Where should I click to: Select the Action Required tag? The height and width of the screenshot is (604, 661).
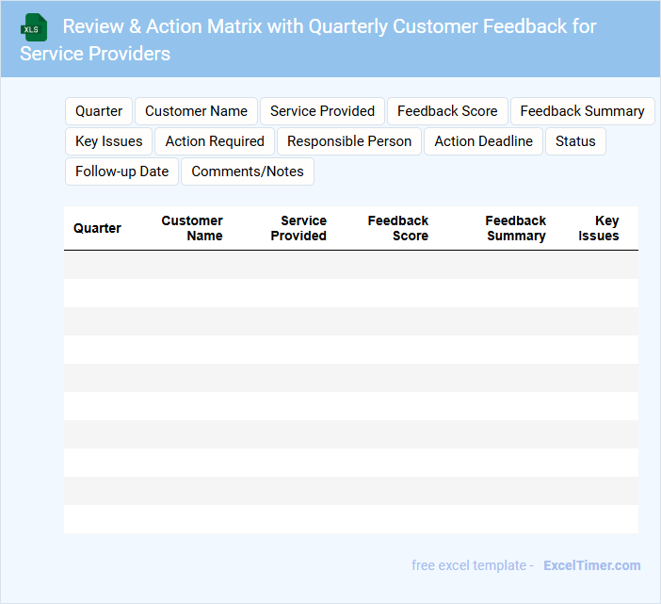point(215,141)
